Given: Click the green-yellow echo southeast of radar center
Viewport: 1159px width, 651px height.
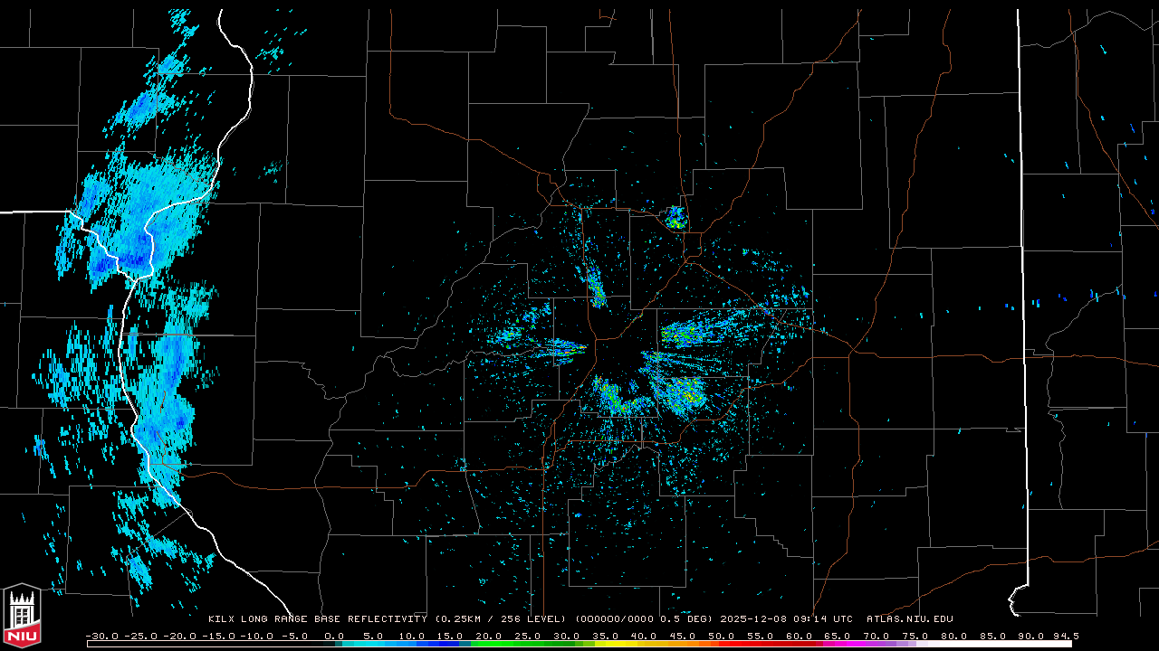Looking at the screenshot, I should click(681, 392).
